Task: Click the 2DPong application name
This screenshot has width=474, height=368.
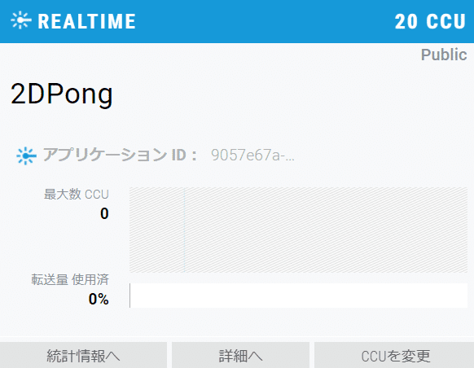Action: (62, 94)
